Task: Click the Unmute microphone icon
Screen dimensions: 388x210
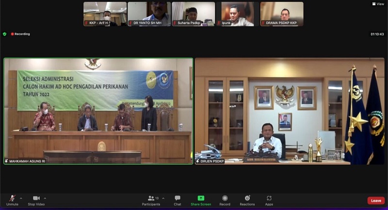Action: pos(13,198)
